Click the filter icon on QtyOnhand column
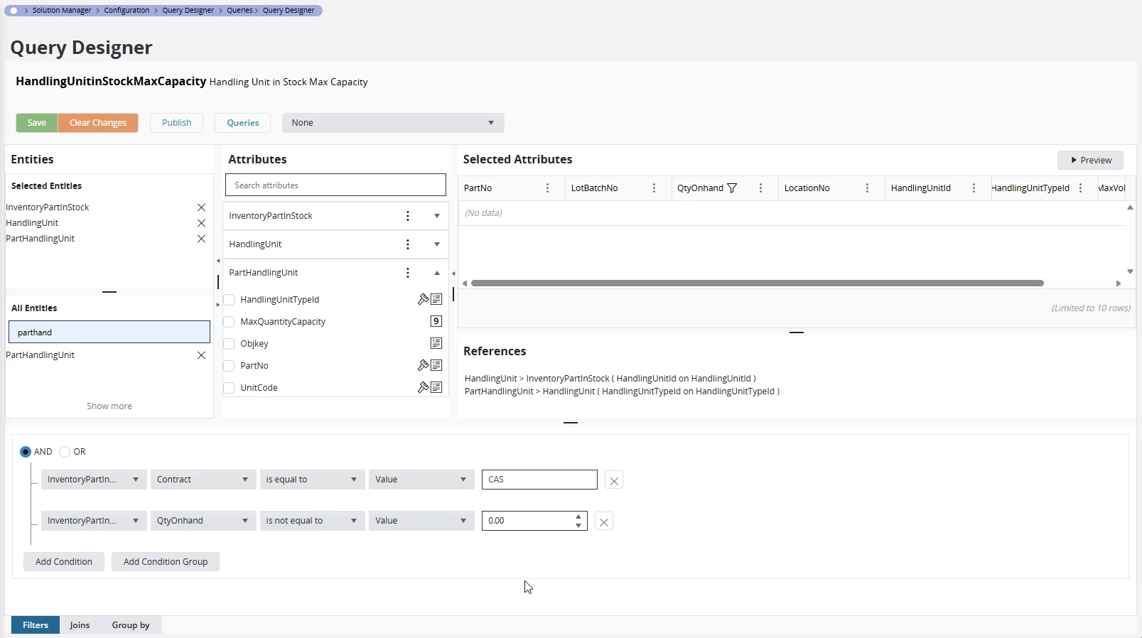The width and height of the screenshot is (1142, 638). click(732, 188)
